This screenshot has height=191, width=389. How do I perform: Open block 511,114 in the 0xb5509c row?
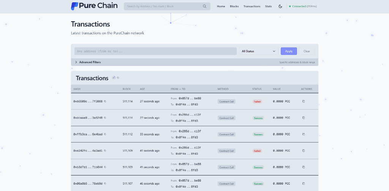coord(128,102)
